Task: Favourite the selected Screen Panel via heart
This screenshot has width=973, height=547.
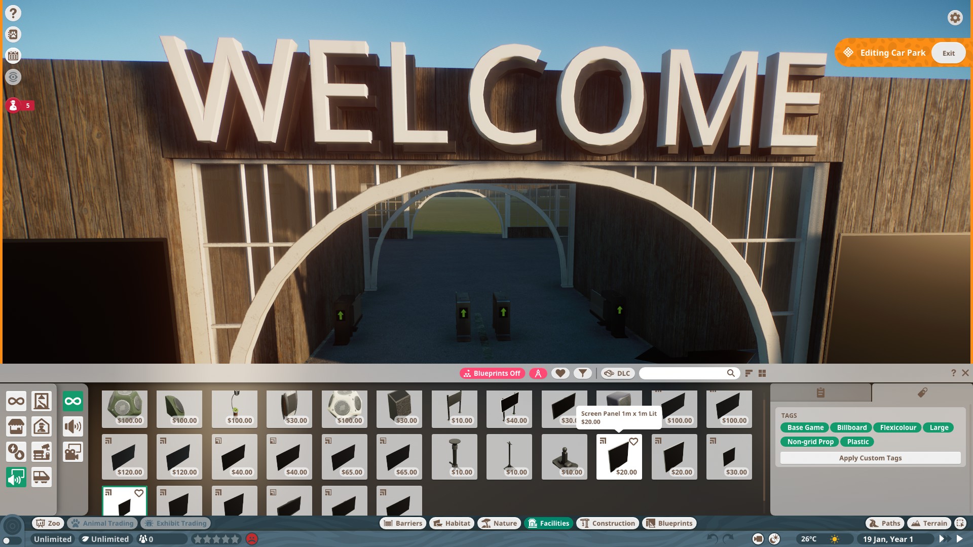Action: click(x=633, y=442)
